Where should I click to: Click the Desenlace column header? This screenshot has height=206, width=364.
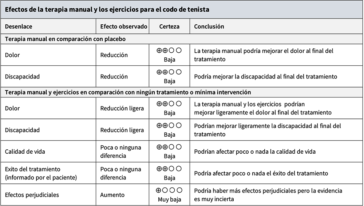pyautogui.click(x=19, y=27)
